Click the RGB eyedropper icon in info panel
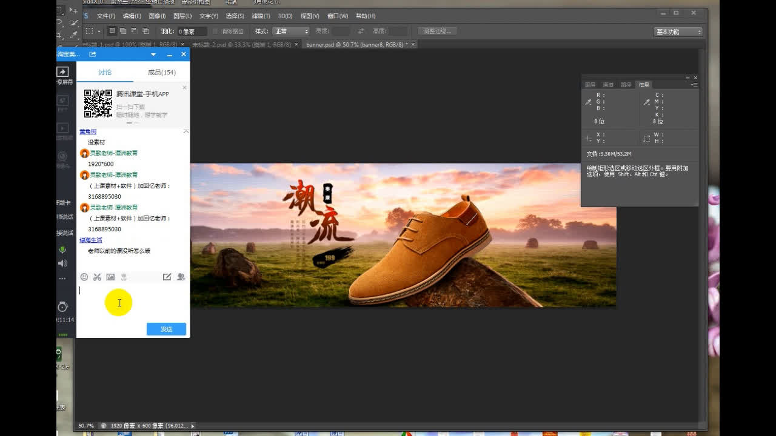This screenshot has width=776, height=436. (x=588, y=102)
